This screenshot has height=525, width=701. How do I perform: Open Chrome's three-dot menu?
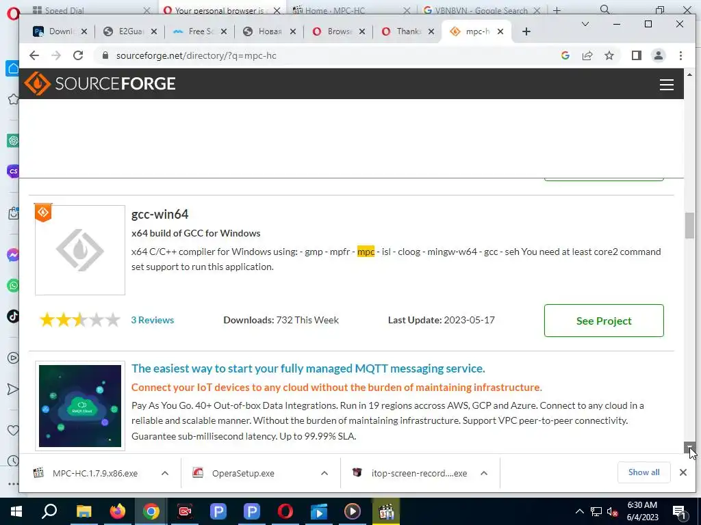(680, 55)
